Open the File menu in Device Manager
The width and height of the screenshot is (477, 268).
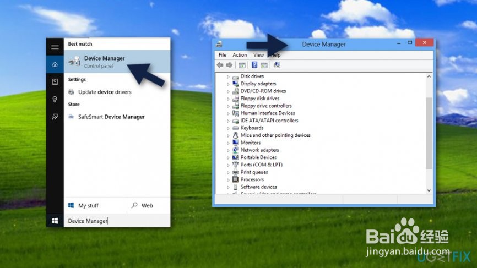223,55
